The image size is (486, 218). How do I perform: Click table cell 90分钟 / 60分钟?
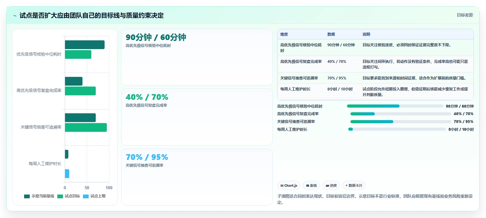341,45
